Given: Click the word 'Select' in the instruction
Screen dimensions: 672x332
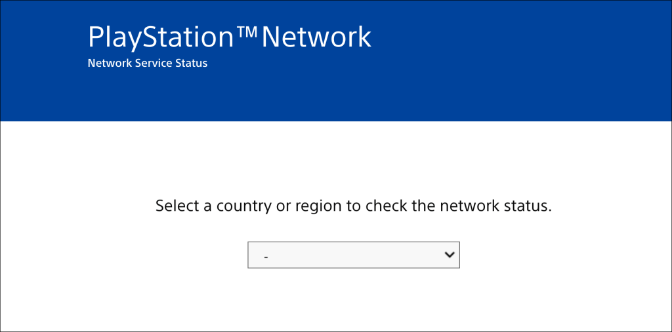Looking at the screenshot, I should (175, 206).
